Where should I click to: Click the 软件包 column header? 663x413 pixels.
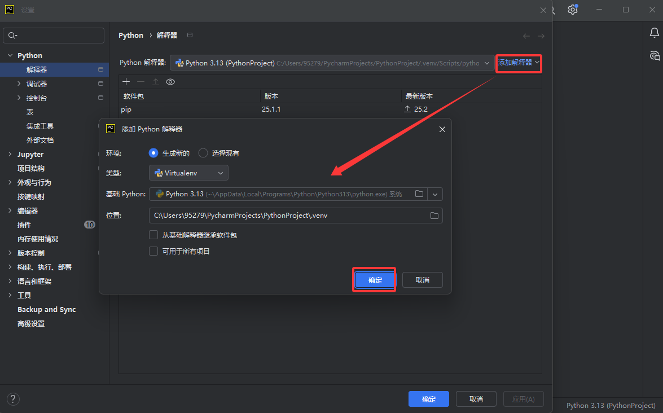click(x=190, y=96)
